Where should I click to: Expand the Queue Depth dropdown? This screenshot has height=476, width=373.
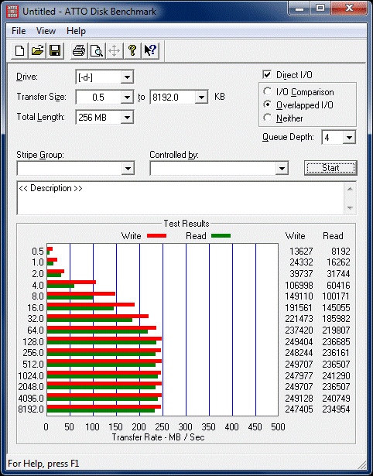tap(349, 138)
